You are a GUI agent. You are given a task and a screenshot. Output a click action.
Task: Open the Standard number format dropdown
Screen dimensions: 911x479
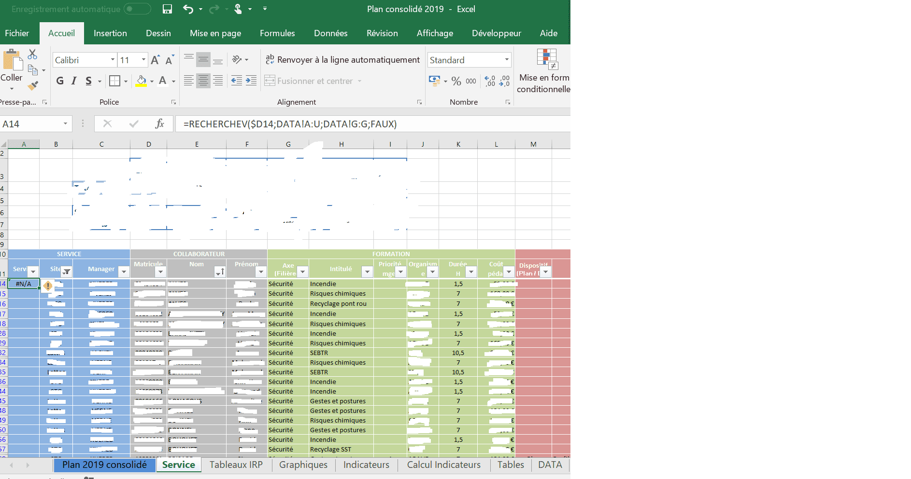pyautogui.click(x=506, y=60)
